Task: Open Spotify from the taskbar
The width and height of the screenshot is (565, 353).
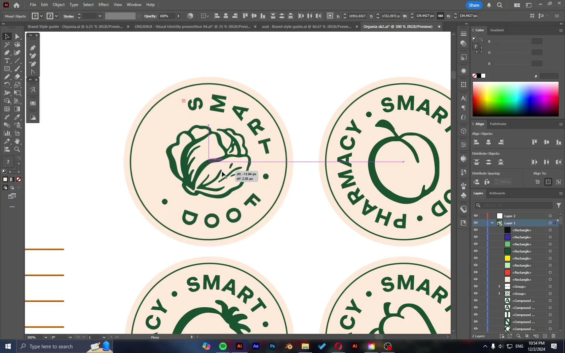Action: (x=223, y=346)
